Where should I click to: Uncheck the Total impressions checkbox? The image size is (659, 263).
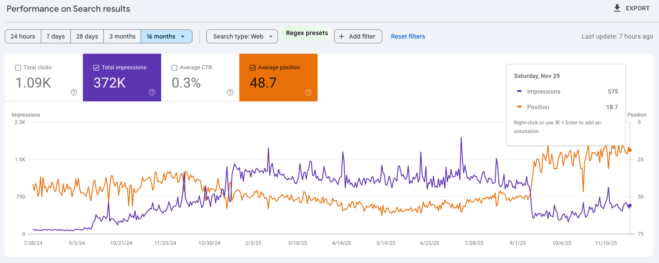[x=95, y=67]
